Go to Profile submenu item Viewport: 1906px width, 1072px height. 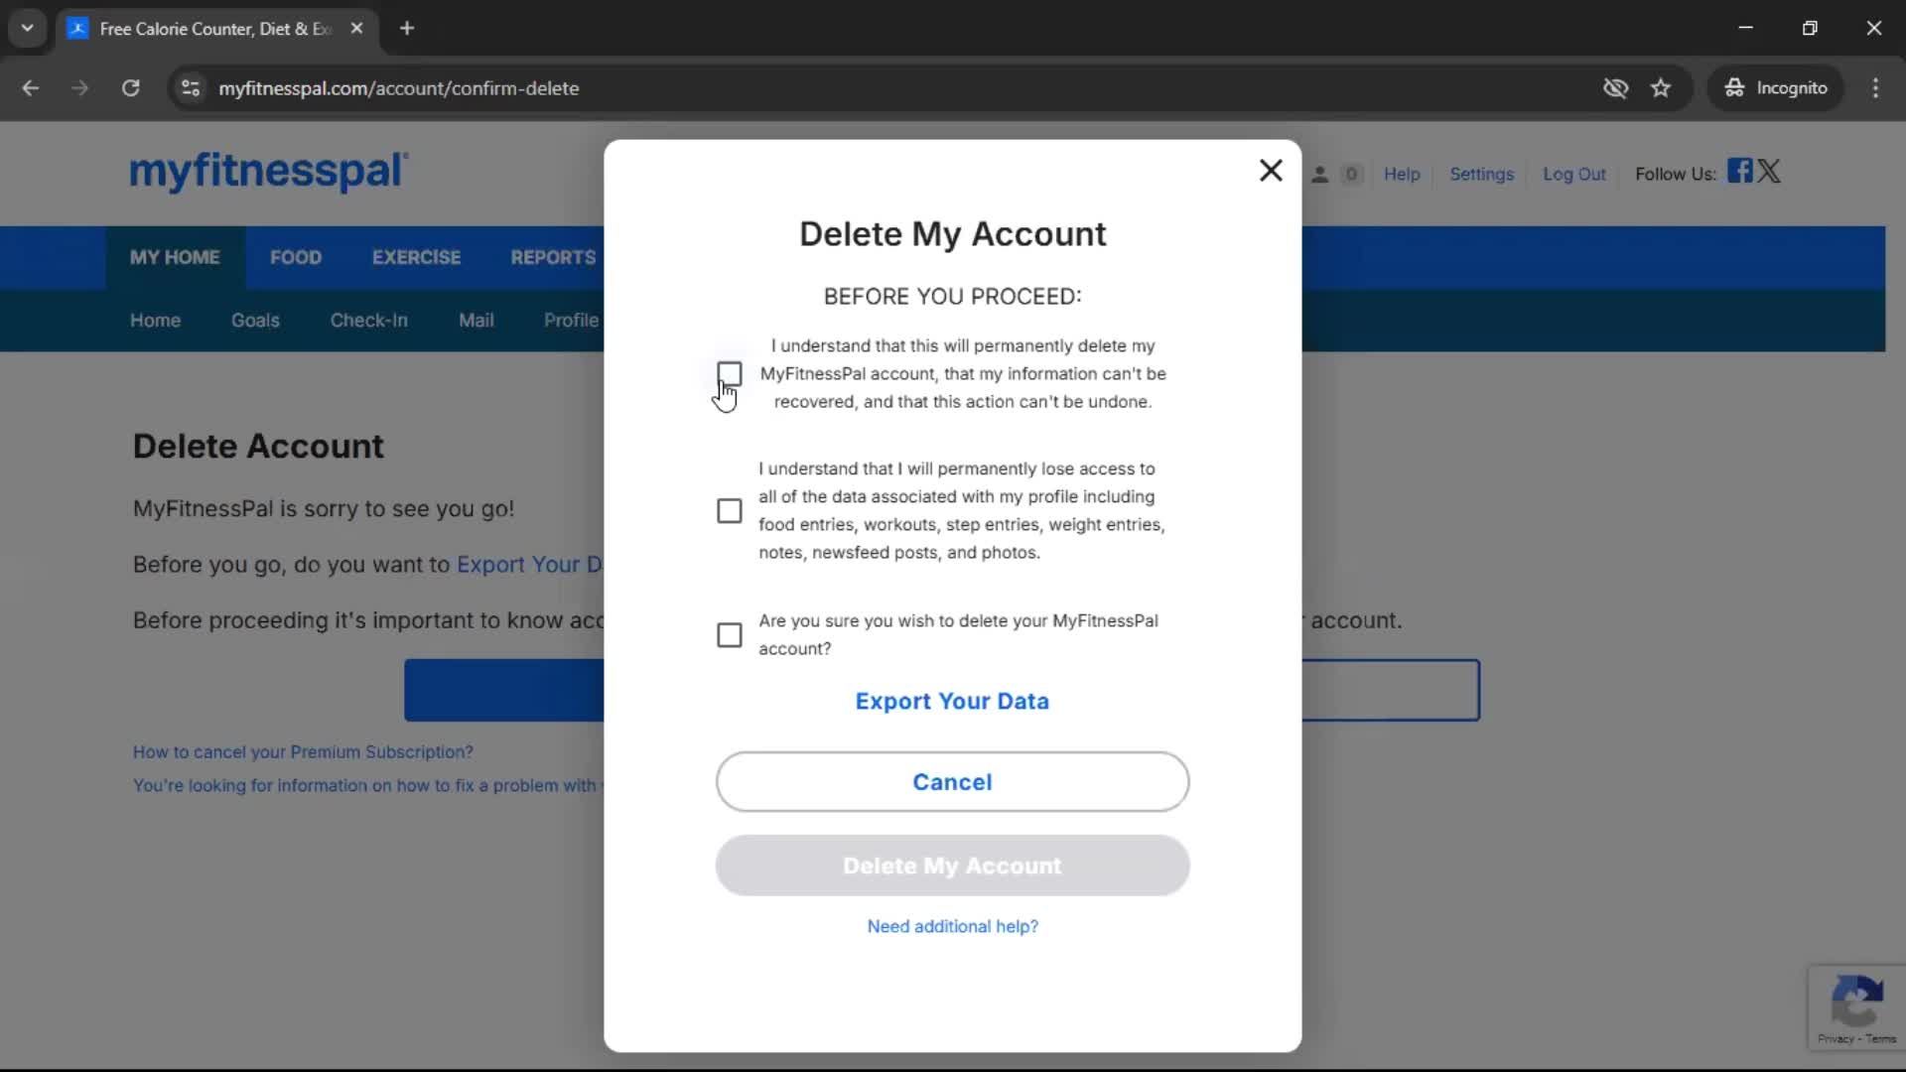(x=572, y=321)
